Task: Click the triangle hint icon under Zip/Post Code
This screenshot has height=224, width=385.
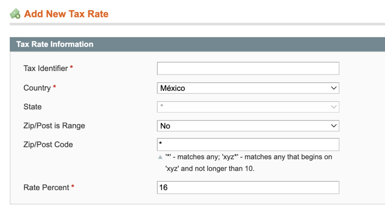Action: [160, 157]
